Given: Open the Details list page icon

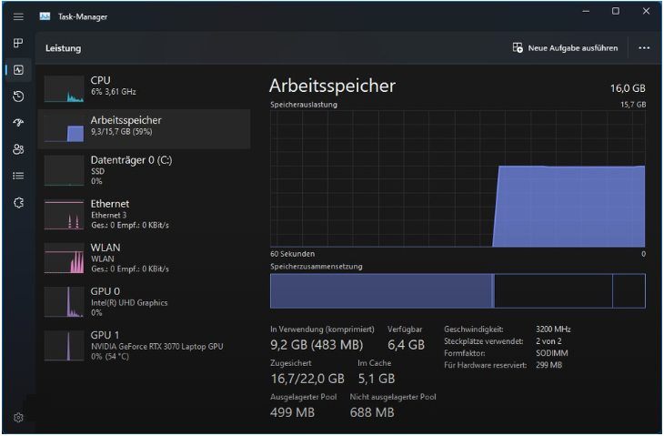Looking at the screenshot, I should pyautogui.click(x=18, y=176).
